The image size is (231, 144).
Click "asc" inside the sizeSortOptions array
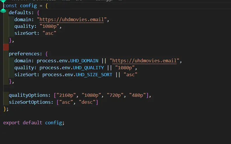coord(66,102)
